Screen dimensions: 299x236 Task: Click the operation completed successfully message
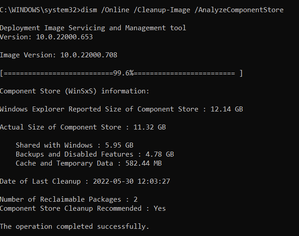pos(74,227)
